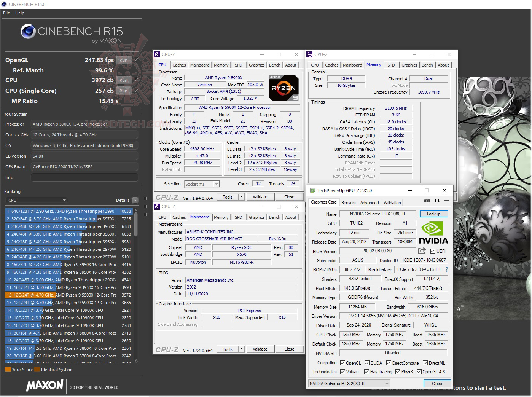Switch to the Sensors tab in GPU-Z

(x=348, y=203)
